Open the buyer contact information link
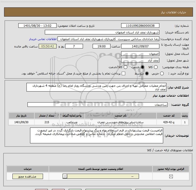Image resolution: width=196 pixels, height=190 pixels. pos(43,39)
